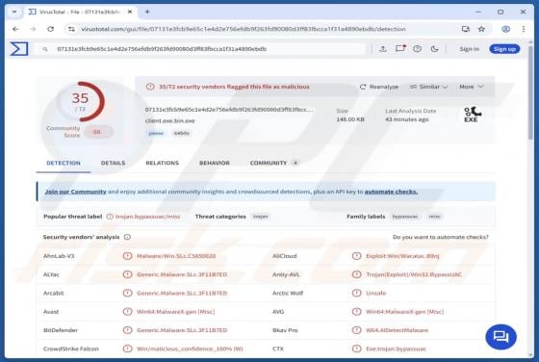
Task: Click the alert icon beside CrowdStrike Falcon detection
Action: point(127,349)
